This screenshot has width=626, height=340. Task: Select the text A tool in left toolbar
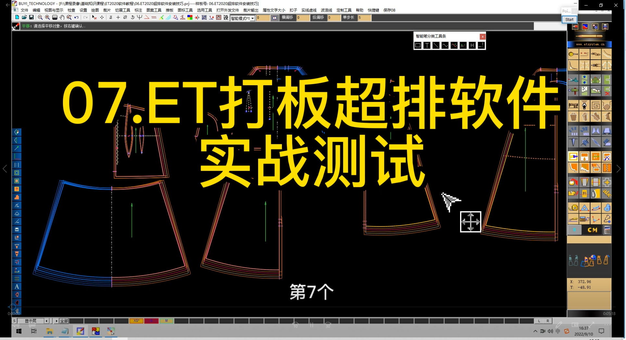17,286
